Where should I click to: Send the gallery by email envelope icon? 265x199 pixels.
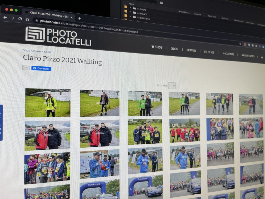[x=26, y=68]
